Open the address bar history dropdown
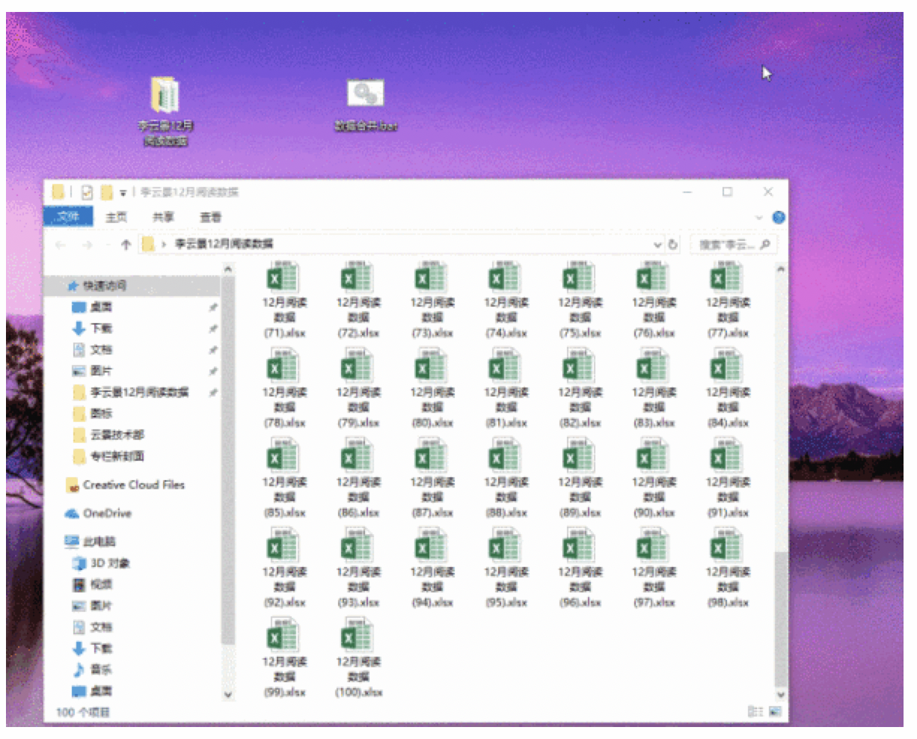This screenshot has height=739, width=917. tap(657, 244)
